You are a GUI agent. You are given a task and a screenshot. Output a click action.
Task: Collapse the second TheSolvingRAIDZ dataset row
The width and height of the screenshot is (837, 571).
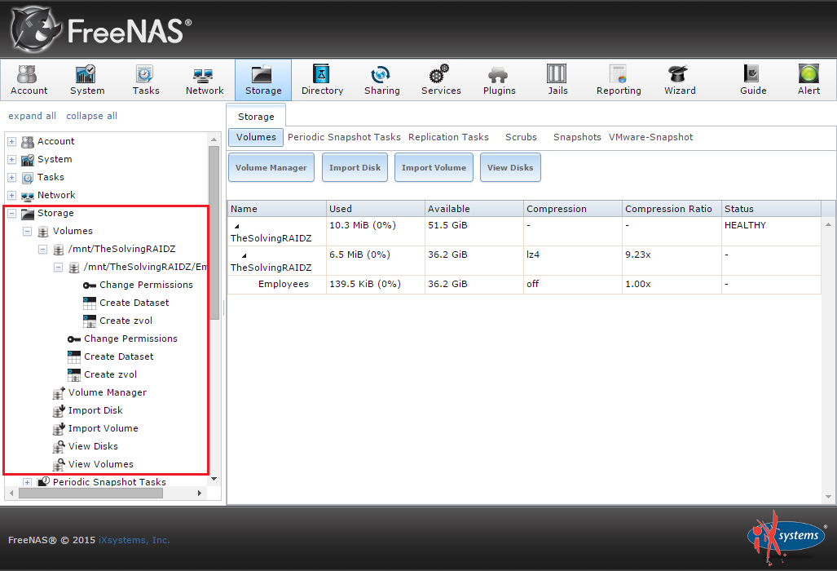coord(244,255)
